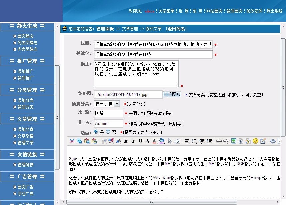Click the Paste clipboard icon
The width and height of the screenshot is (286, 205).
(x=87, y=141)
